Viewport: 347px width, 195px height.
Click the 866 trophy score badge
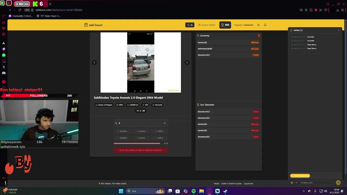click(x=225, y=25)
